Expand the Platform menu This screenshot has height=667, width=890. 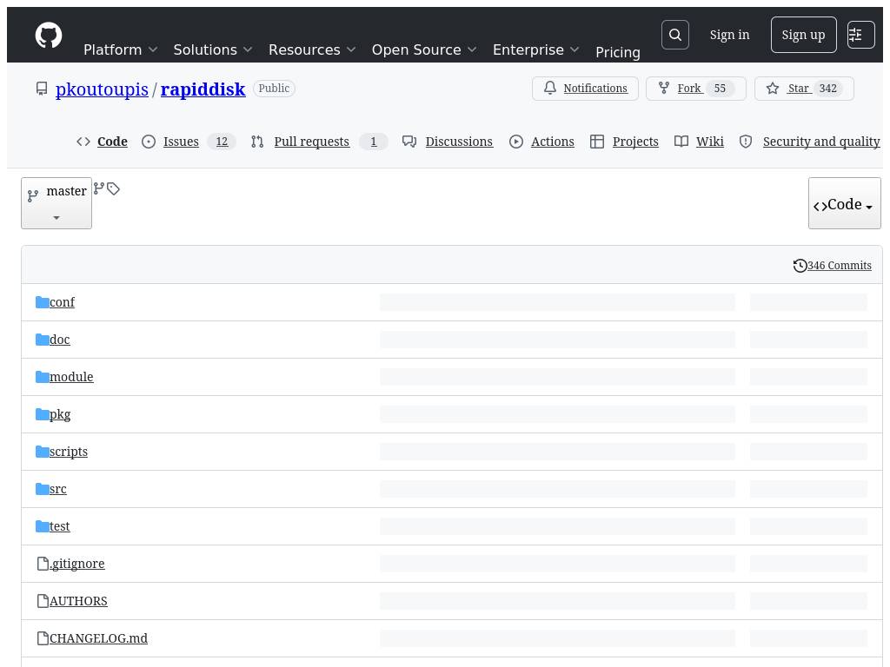tap(120, 50)
